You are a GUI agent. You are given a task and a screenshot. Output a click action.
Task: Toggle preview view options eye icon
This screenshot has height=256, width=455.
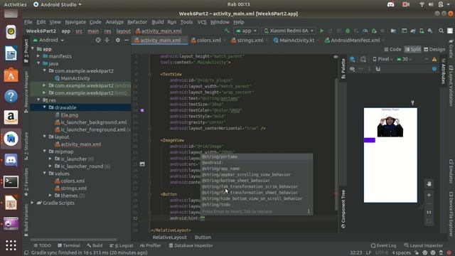352,69
